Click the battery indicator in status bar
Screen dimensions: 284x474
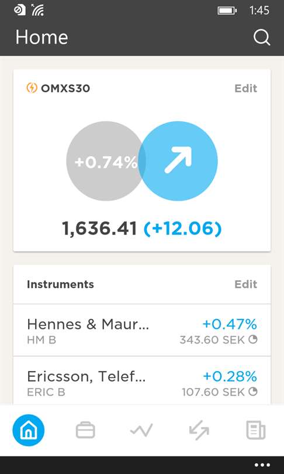pyautogui.click(x=227, y=11)
